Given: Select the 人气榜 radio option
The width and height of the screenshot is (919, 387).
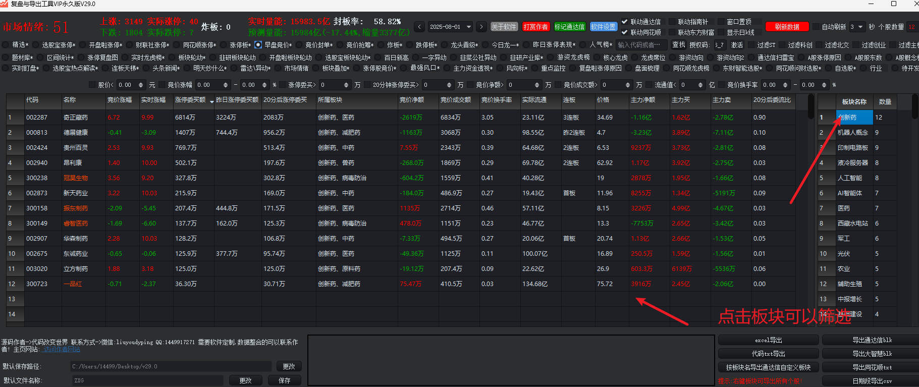Looking at the screenshot, I should coord(583,45).
